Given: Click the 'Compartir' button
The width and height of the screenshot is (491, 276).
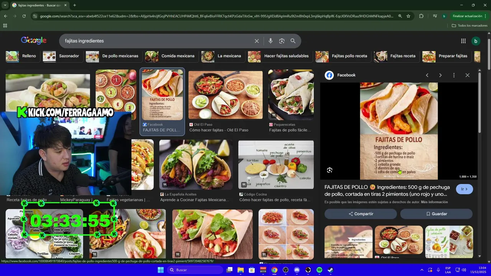Looking at the screenshot, I should click(361, 214).
